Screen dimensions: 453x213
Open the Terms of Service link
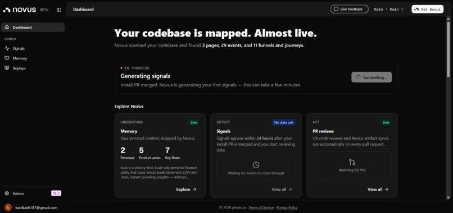click(x=261, y=207)
